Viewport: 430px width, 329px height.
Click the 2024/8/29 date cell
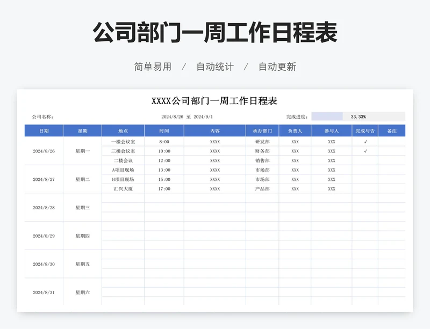pos(44,236)
